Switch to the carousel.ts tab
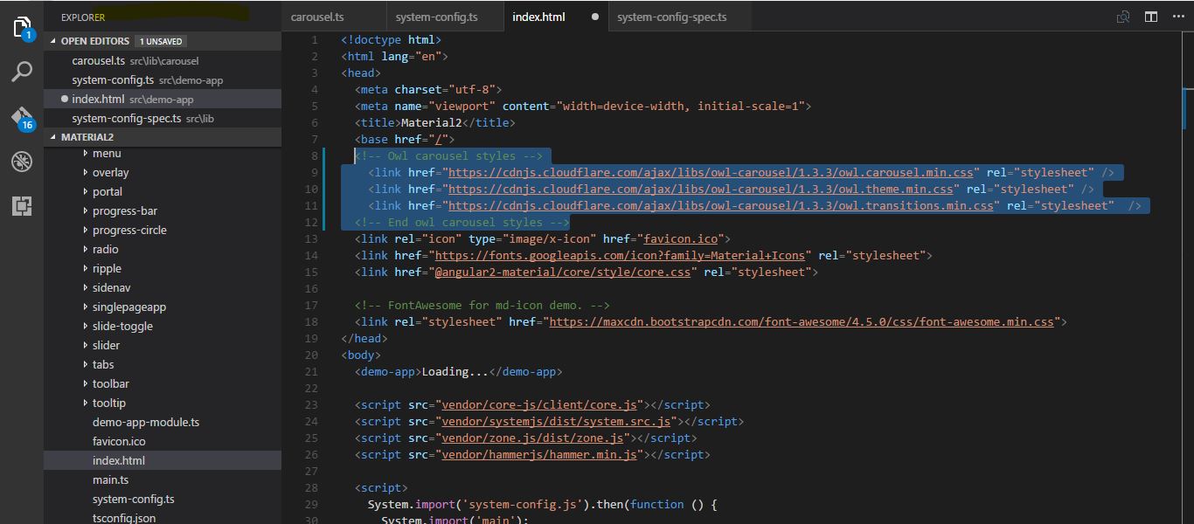 [317, 16]
